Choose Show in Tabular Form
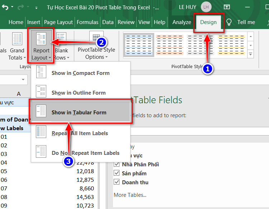The image size is (269, 209). pos(80,112)
